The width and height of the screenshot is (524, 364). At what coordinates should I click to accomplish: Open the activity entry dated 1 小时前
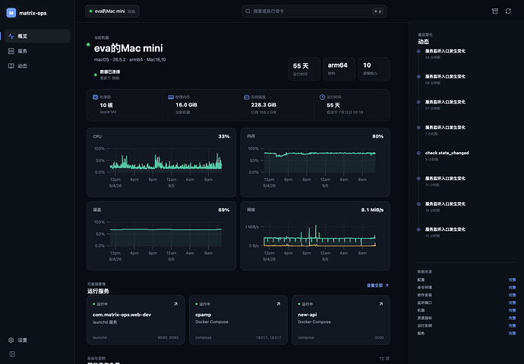point(445,130)
